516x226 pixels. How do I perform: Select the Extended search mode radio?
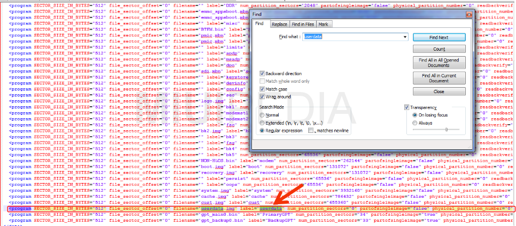click(x=262, y=123)
